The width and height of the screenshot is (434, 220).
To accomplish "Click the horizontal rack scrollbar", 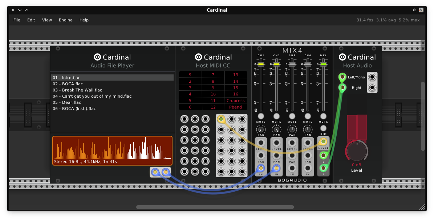I will 215,207.
